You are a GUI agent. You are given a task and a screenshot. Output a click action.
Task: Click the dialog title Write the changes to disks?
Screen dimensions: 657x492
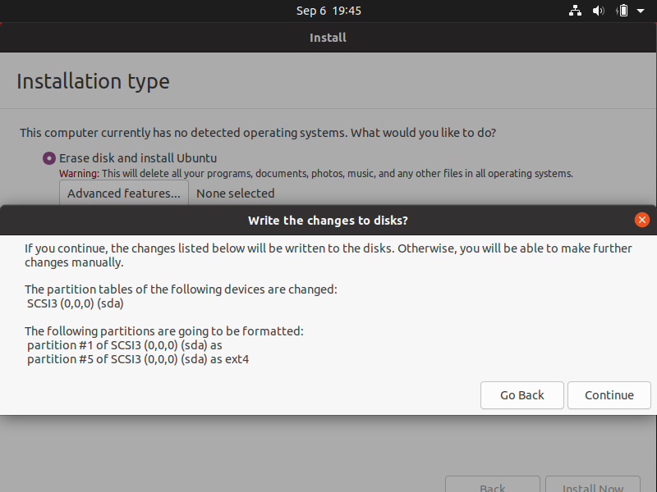328,221
